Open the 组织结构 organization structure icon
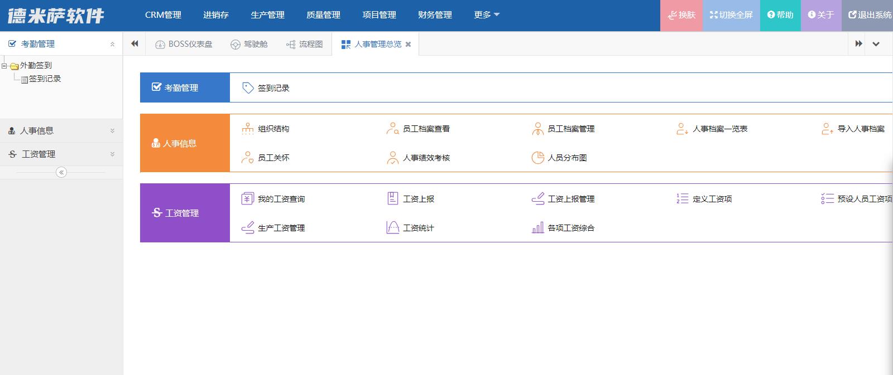This screenshot has height=375, width=893. 248,129
